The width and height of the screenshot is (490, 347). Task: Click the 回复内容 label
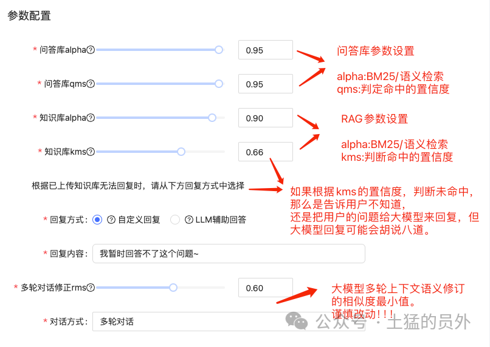click(69, 254)
